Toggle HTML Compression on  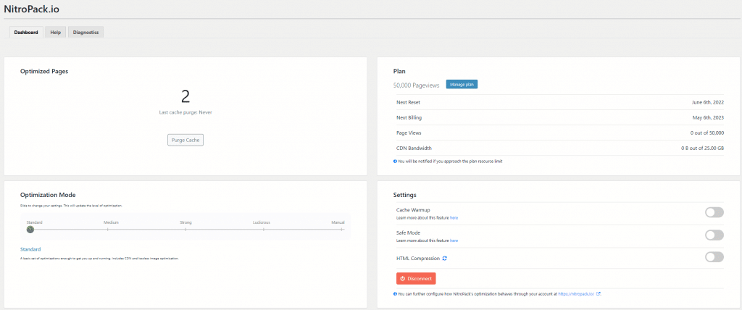tap(714, 257)
